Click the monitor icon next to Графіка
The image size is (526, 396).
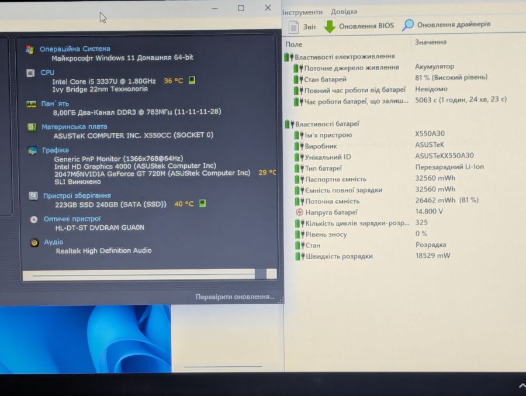pos(33,150)
